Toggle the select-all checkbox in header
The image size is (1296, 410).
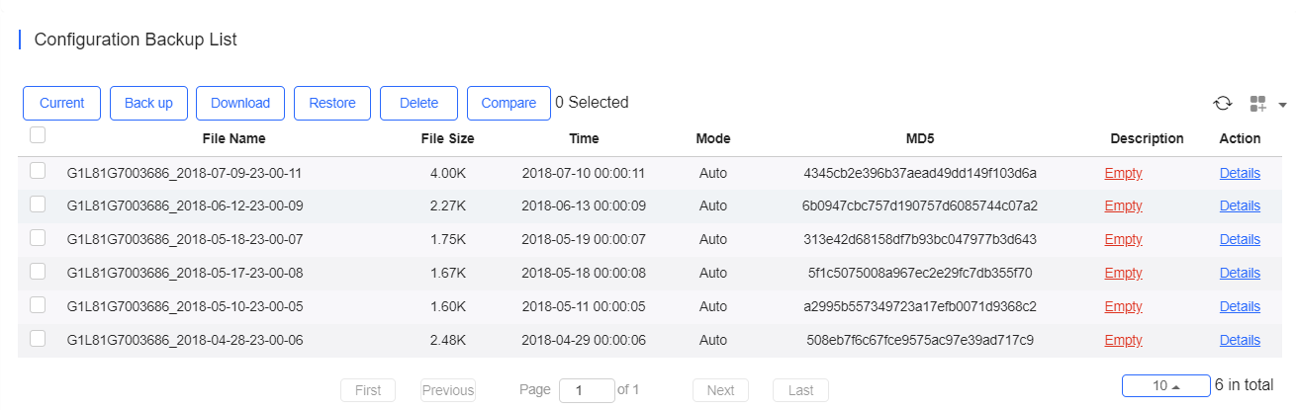point(38,135)
